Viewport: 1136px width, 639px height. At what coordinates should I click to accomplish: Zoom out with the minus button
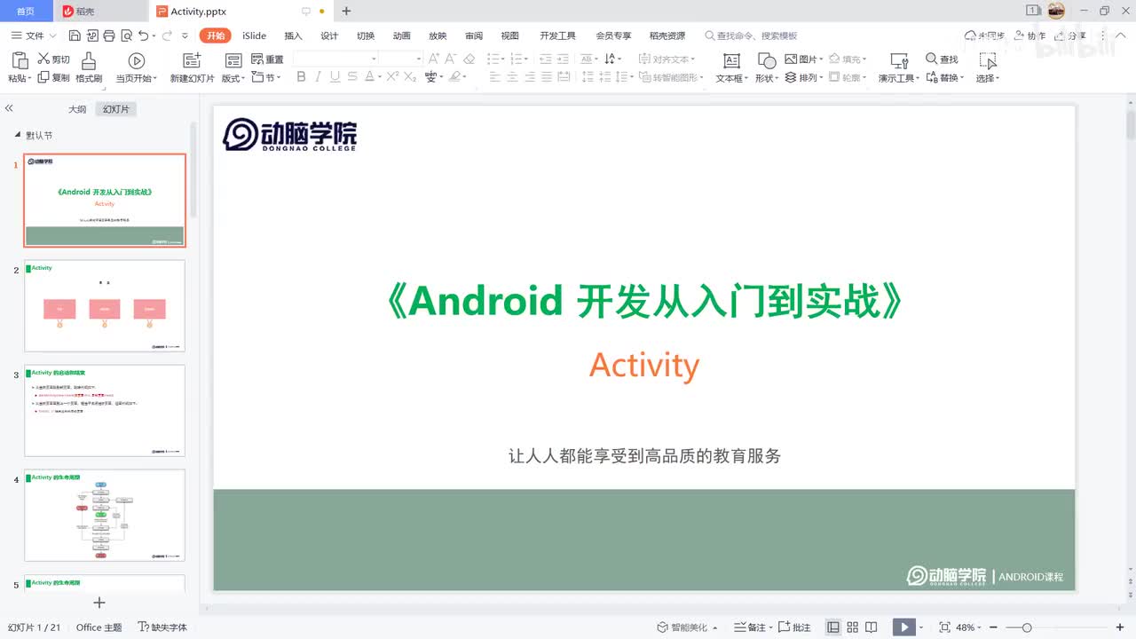pos(993,627)
